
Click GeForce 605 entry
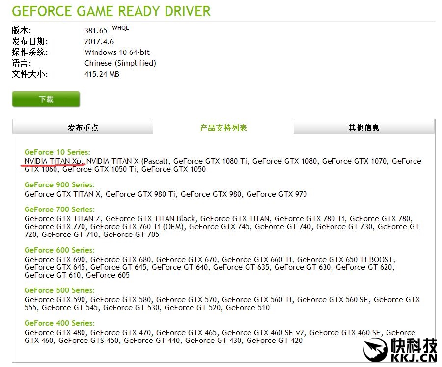[108, 275]
